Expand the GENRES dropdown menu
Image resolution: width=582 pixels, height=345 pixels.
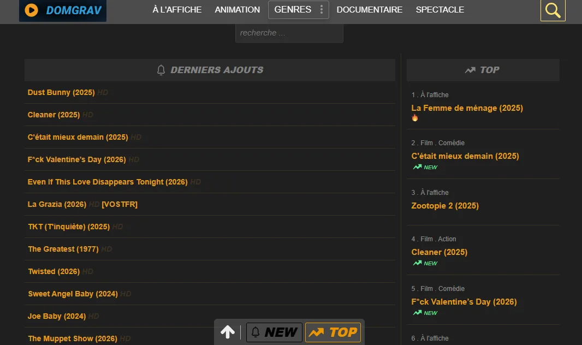[x=293, y=10]
